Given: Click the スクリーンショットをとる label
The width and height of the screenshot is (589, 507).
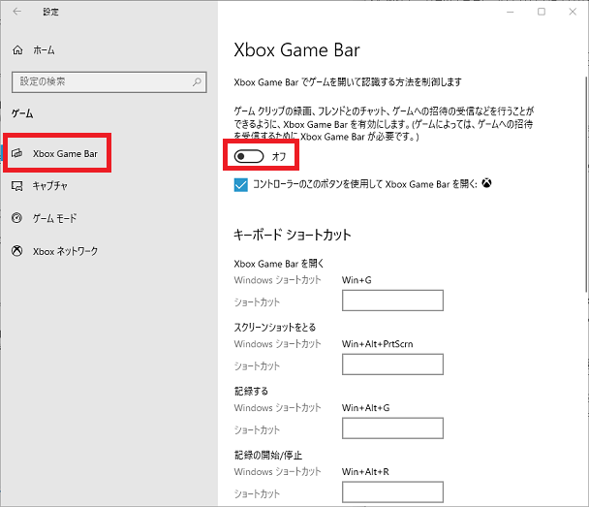Looking at the screenshot, I should click(x=275, y=328).
